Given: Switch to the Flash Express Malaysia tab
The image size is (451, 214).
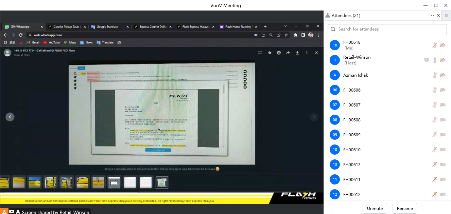Looking at the screenshot, I should point(195,27).
